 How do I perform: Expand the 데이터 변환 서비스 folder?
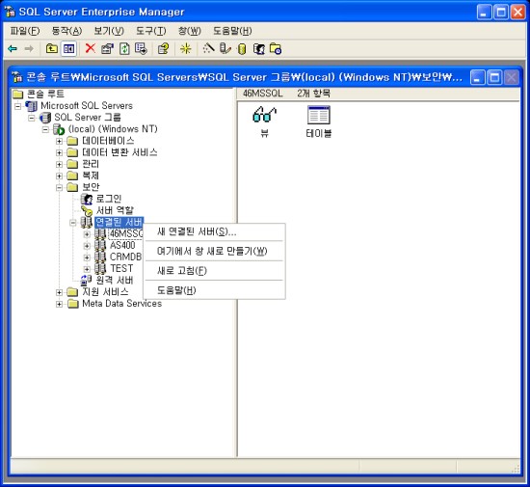coord(59,152)
